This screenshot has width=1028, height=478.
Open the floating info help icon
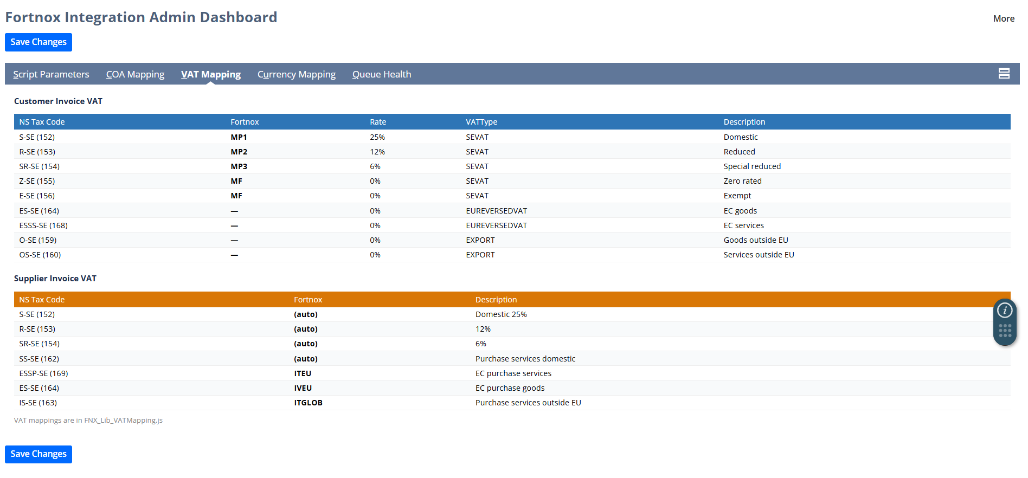pyautogui.click(x=1005, y=310)
